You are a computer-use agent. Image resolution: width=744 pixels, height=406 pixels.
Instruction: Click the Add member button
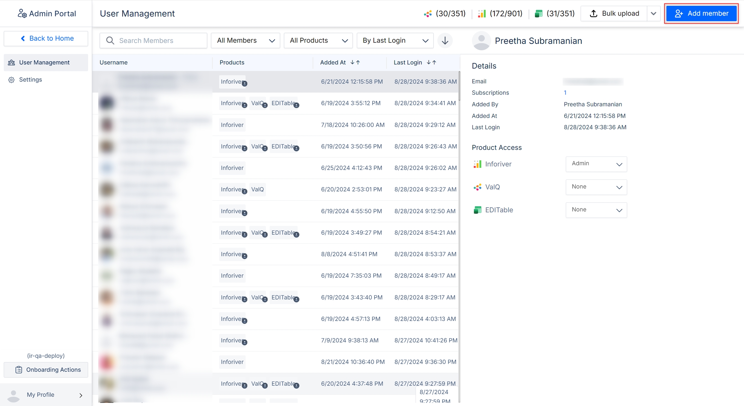pos(701,14)
